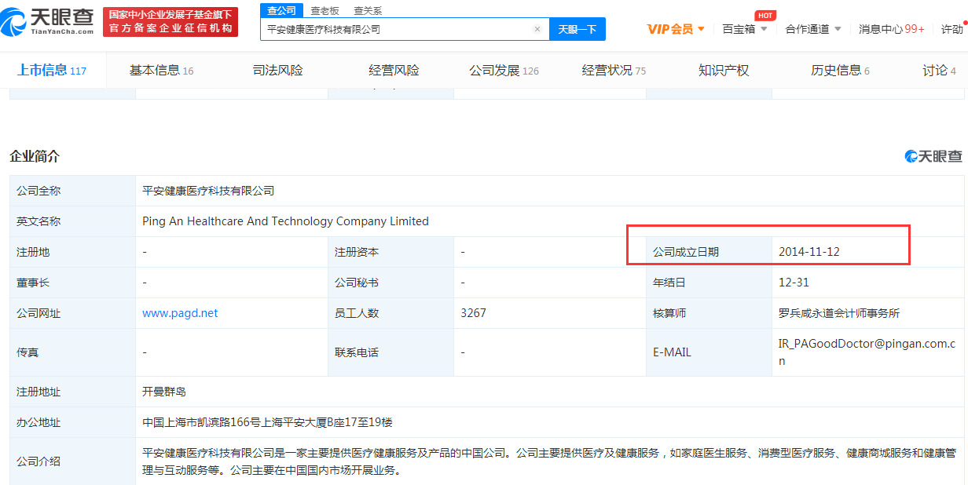
Task: Open the 公司发展 tab
Action: (x=504, y=71)
